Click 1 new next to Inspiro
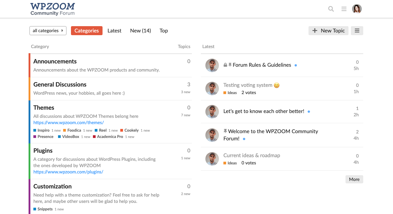Screen dimensions: 393x214 point(56,131)
